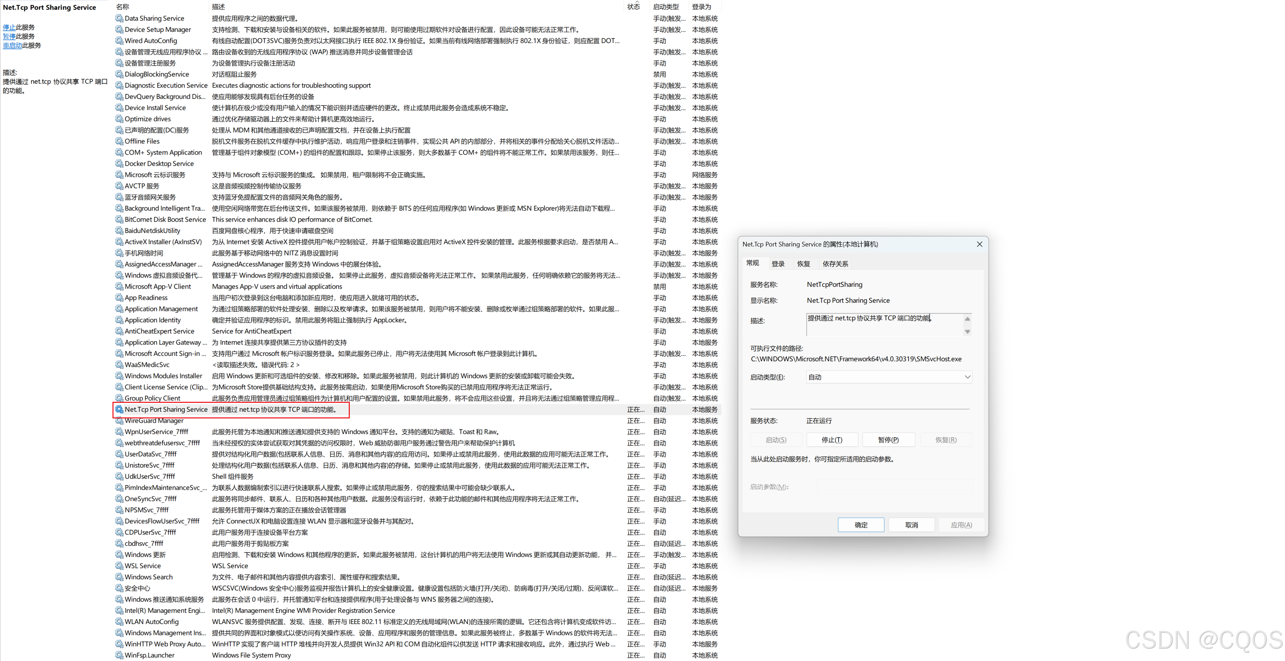
Task: Switch to the 登录 tab
Action: 778,264
